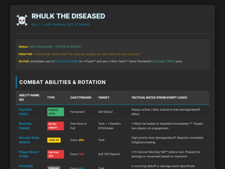This screenshot has width=225, height=169.
Task: Click the green PASSIVE AURA badge
Action: coord(56,112)
